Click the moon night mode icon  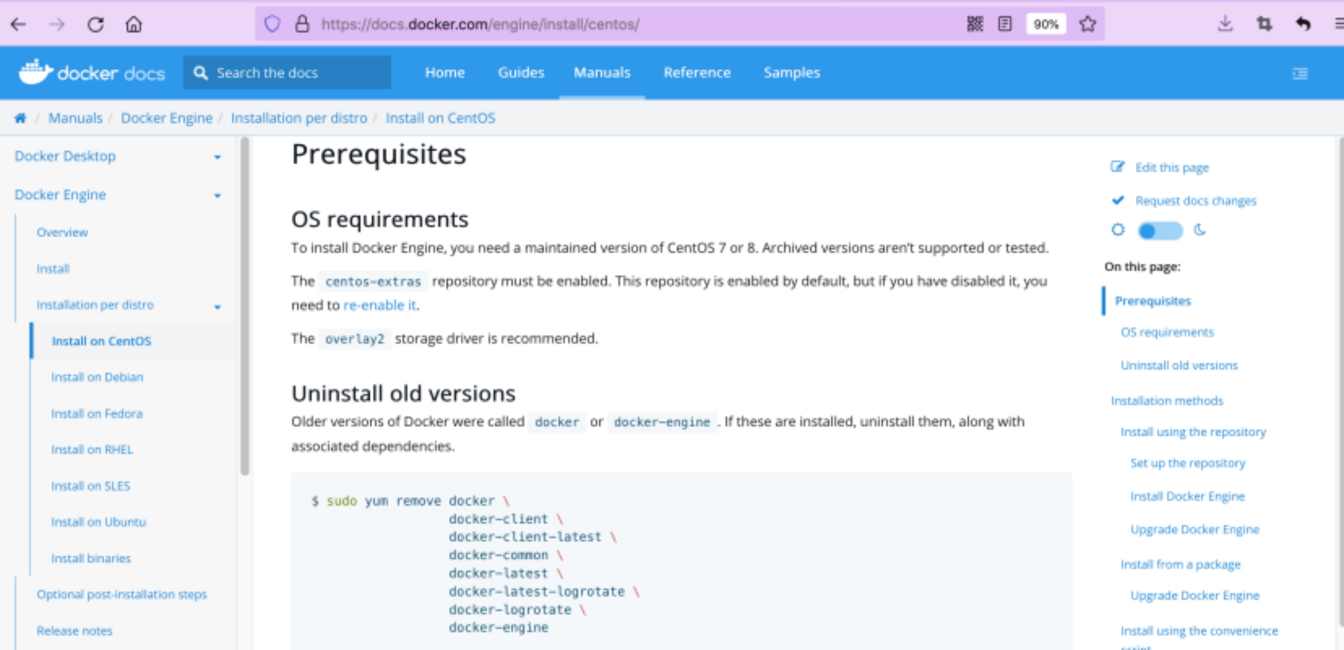(1200, 230)
